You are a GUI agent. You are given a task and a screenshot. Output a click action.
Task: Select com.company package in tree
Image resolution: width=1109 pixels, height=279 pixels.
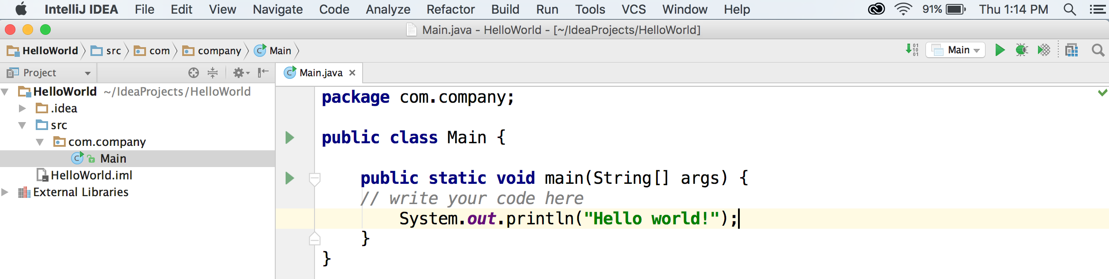(137, 142)
